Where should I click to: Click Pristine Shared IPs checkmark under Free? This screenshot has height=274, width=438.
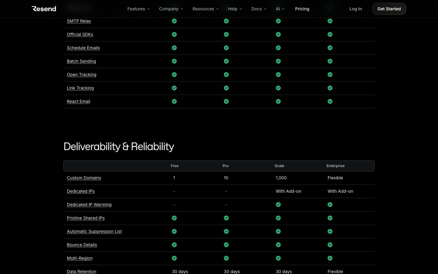(174, 218)
